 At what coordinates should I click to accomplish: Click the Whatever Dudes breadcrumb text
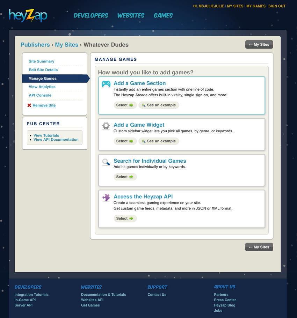tap(106, 45)
